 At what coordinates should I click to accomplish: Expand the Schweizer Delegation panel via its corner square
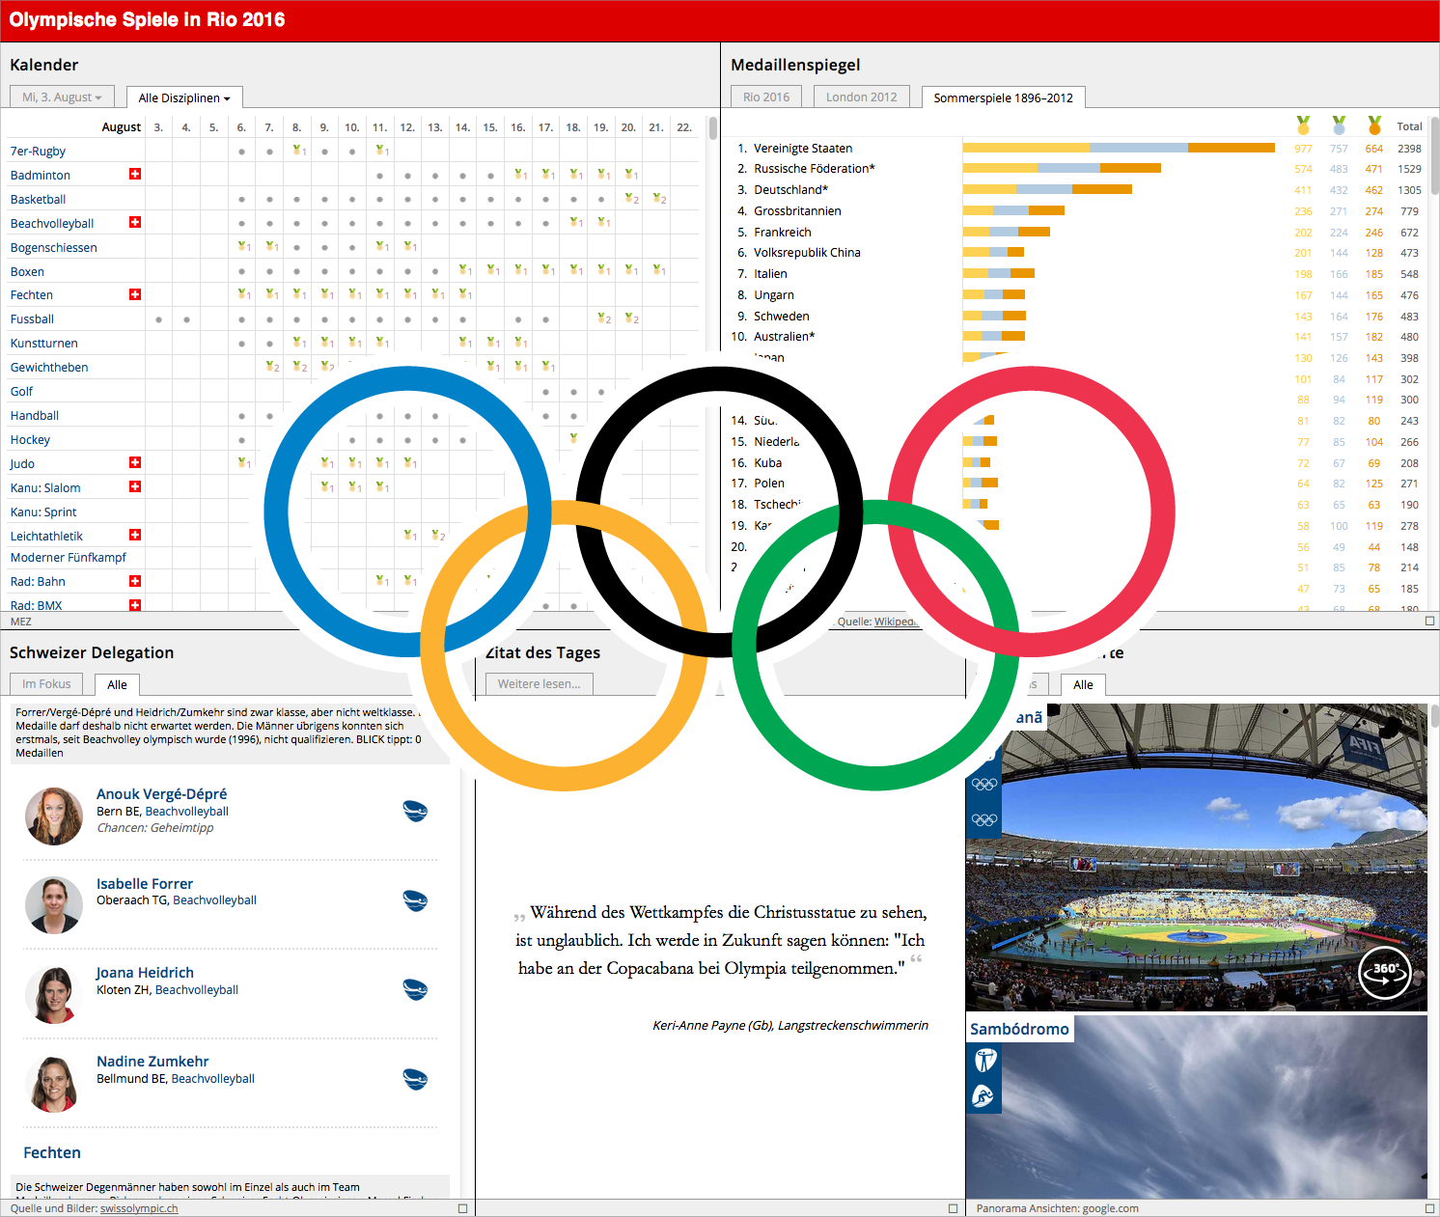click(462, 1208)
